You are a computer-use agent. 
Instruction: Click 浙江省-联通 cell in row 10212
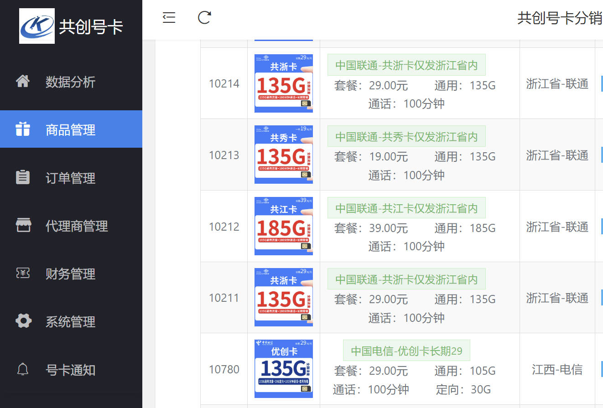[557, 227]
